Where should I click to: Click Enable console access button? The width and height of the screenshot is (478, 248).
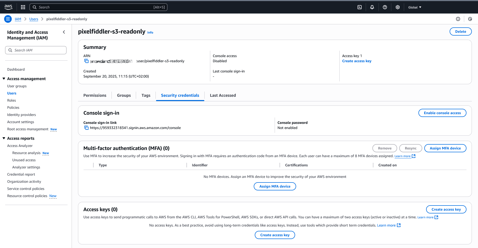pos(442,113)
